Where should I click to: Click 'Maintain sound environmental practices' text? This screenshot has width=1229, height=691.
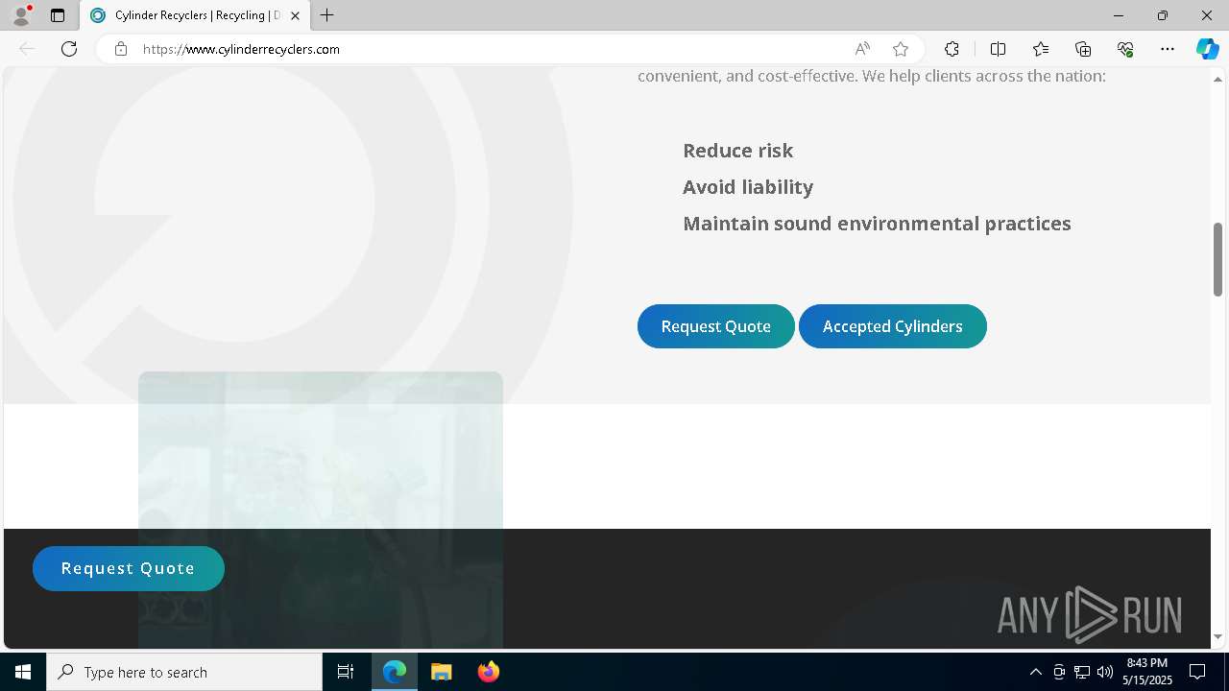(x=877, y=224)
